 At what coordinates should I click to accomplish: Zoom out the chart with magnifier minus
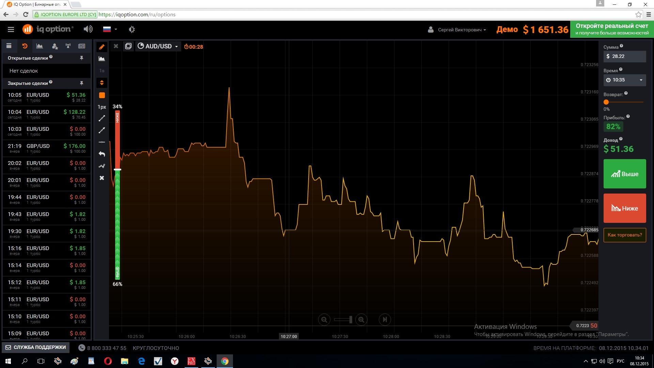[324, 320]
